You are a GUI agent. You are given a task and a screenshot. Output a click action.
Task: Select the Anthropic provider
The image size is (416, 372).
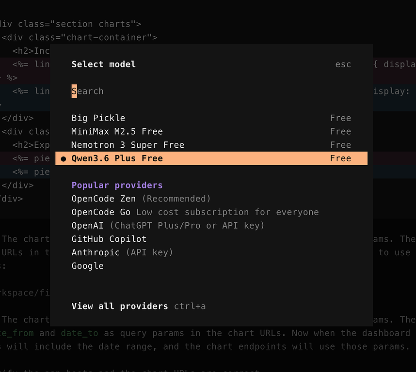coord(96,252)
